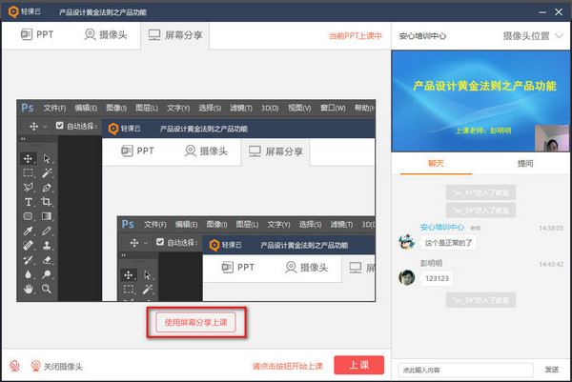572x382 pixels.
Task: Open 图层(L) menu in the larger Photoshop
Action: point(147,108)
